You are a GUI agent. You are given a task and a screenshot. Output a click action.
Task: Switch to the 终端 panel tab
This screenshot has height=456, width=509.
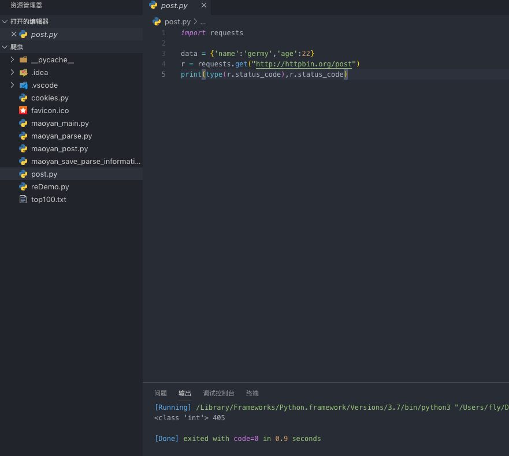pyautogui.click(x=252, y=393)
